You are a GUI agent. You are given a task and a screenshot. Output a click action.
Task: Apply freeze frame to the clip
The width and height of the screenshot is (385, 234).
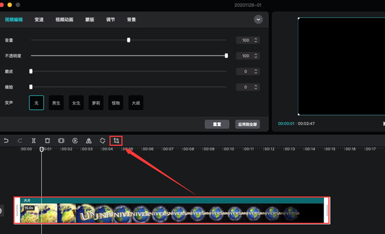tap(61, 141)
